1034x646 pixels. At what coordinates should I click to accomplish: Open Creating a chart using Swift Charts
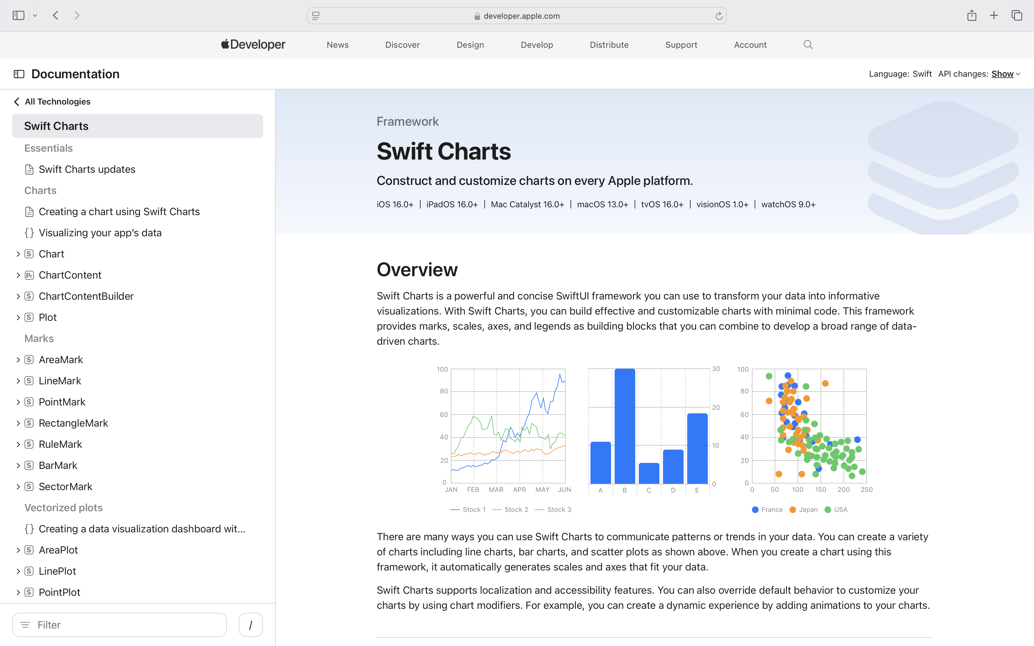[119, 212]
